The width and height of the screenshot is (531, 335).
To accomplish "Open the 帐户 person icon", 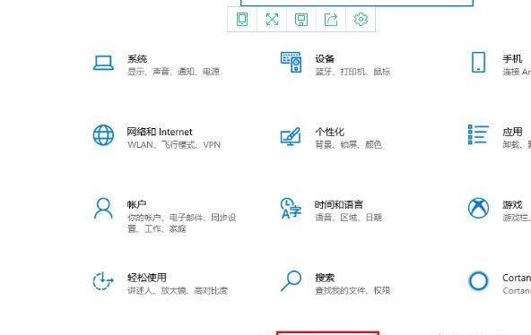I will coord(103,209).
